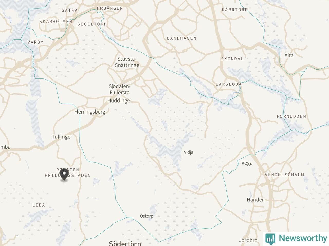Click the LARSBODA district label
The width and height of the screenshot is (329, 246).
(x=229, y=84)
